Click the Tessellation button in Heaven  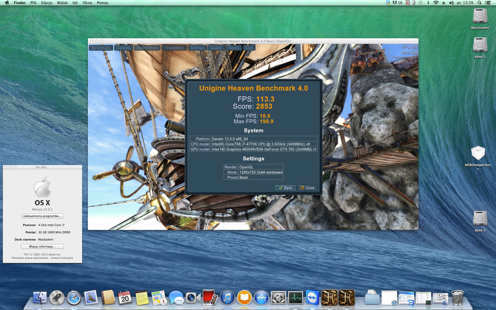pyautogui.click(x=174, y=48)
